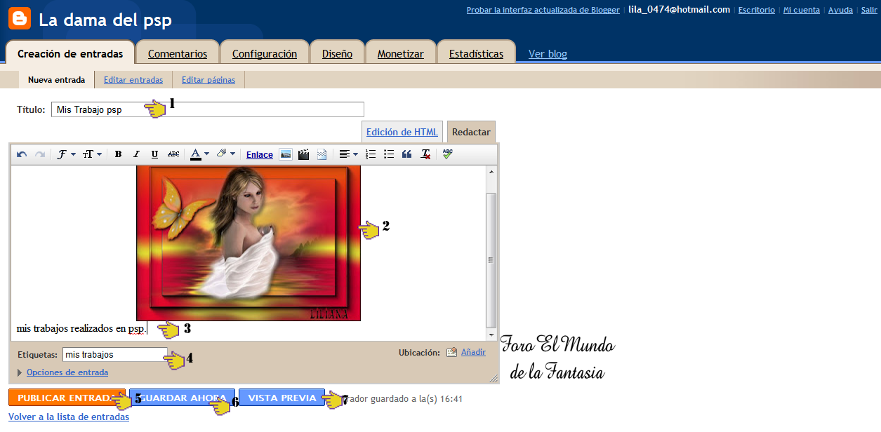Click Salir to sign out
Viewport: 881px width, 432px height.
coord(868,10)
